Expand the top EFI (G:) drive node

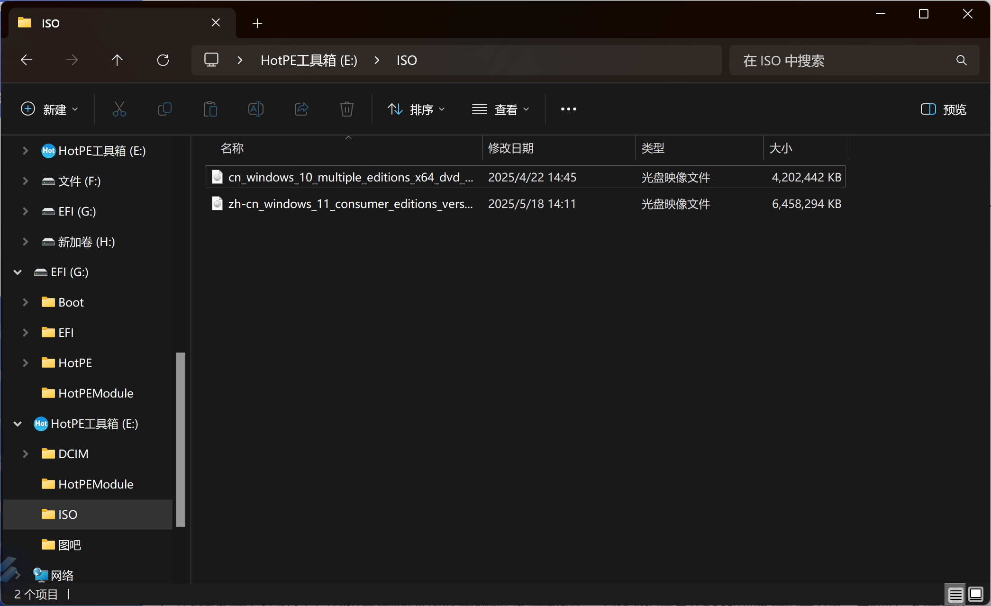point(26,211)
